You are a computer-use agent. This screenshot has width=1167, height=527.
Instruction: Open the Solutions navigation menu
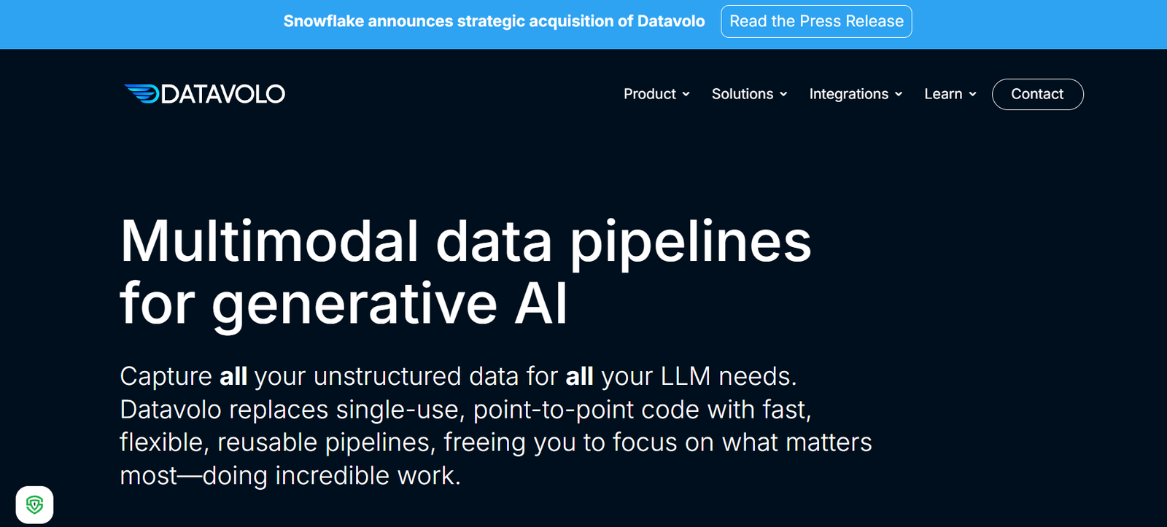point(742,94)
